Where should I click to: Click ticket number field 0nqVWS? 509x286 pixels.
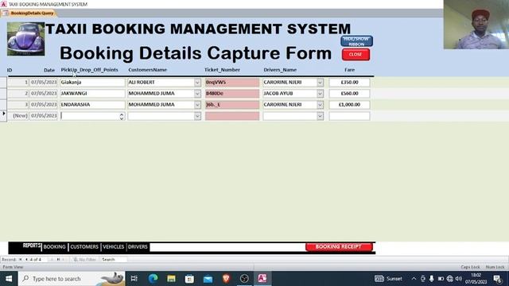tap(232, 83)
